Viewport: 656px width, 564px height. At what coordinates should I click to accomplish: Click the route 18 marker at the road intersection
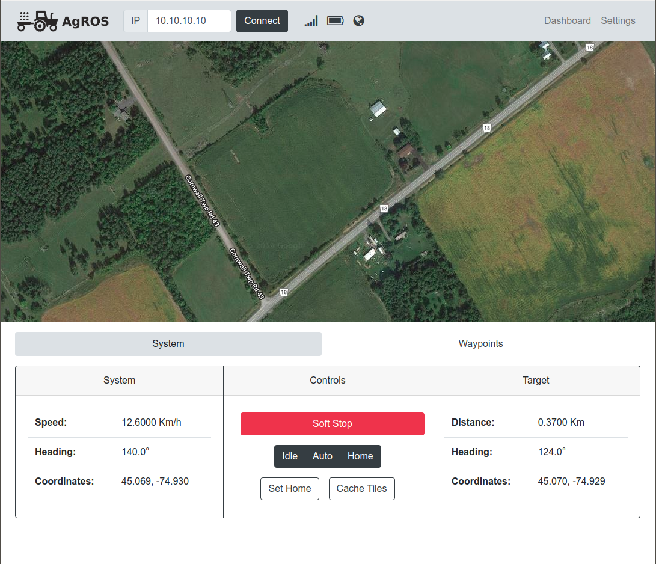(x=284, y=292)
